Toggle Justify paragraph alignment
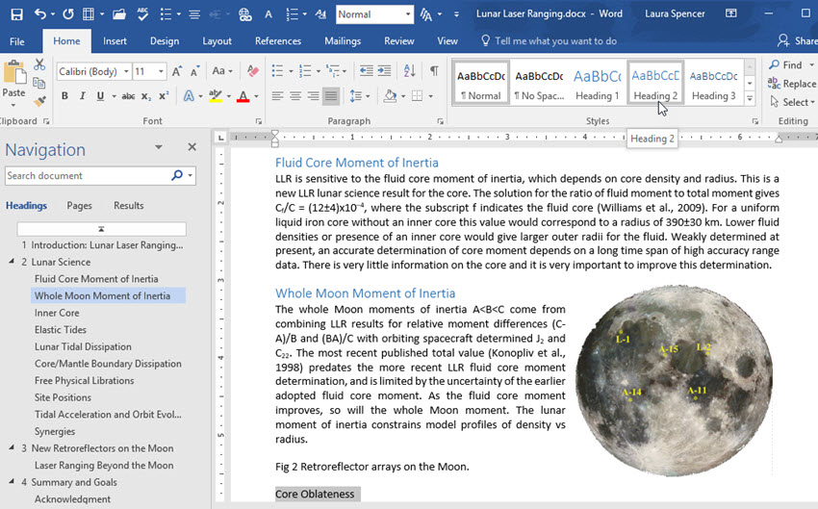This screenshot has width=818, height=509. click(x=331, y=96)
